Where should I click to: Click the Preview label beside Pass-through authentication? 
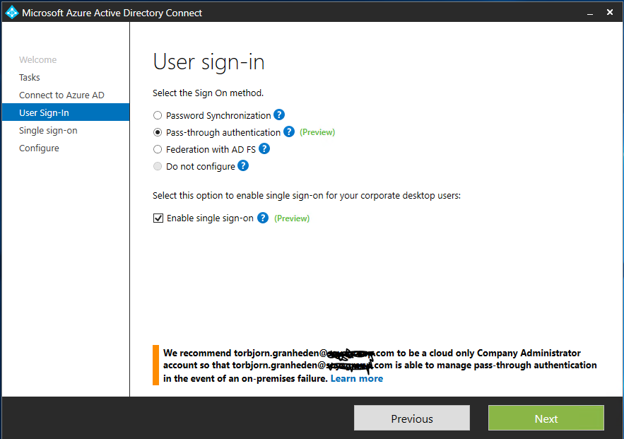[317, 132]
